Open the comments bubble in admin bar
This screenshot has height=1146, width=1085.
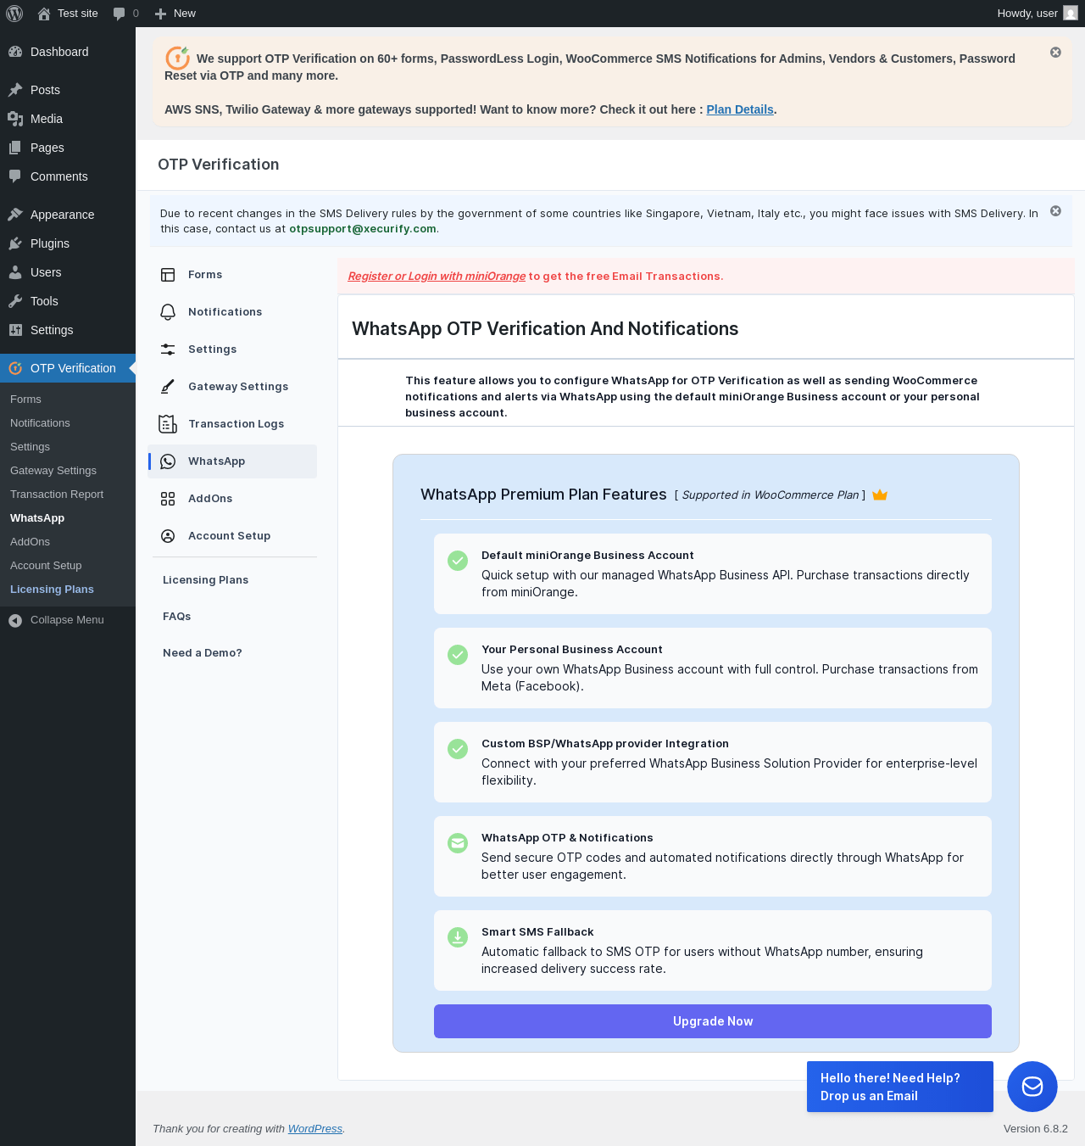coord(120,14)
